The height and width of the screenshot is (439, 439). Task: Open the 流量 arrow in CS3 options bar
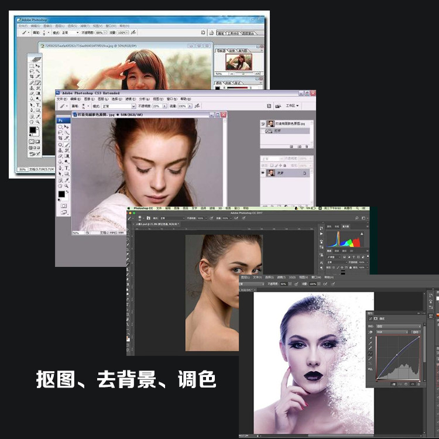[190, 106]
